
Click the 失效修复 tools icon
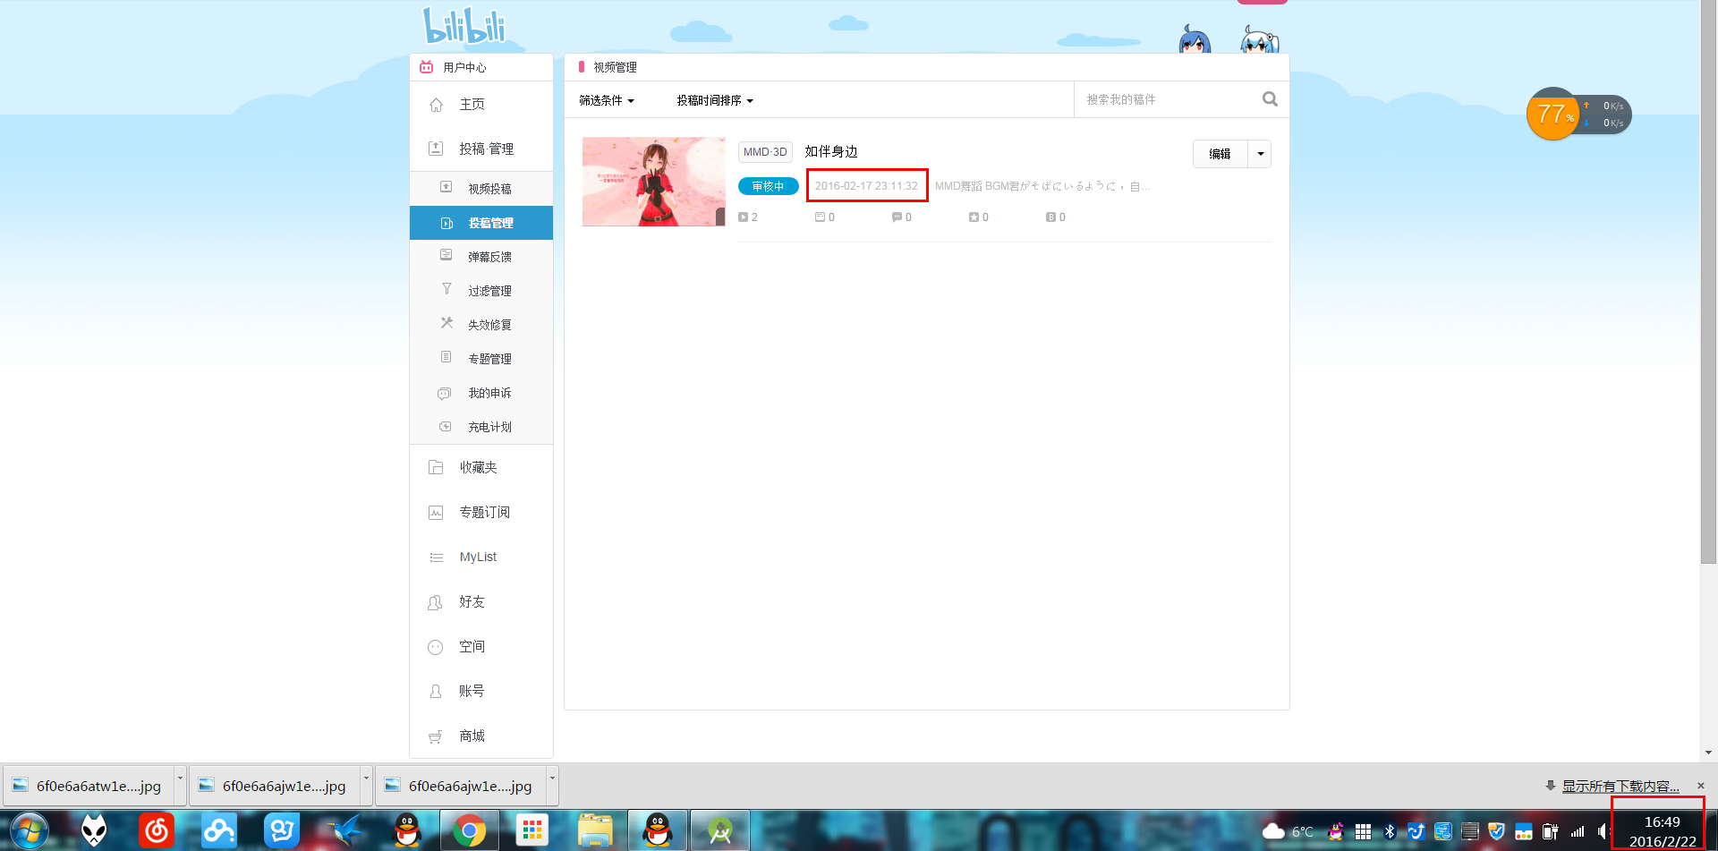pos(447,323)
